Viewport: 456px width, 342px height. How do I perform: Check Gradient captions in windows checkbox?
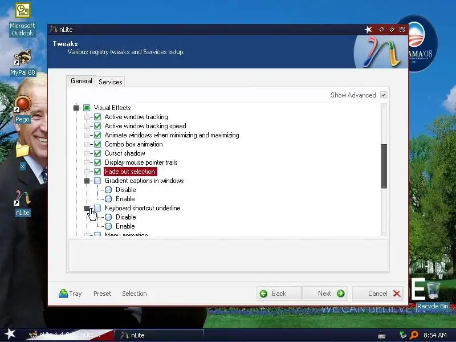click(x=97, y=181)
